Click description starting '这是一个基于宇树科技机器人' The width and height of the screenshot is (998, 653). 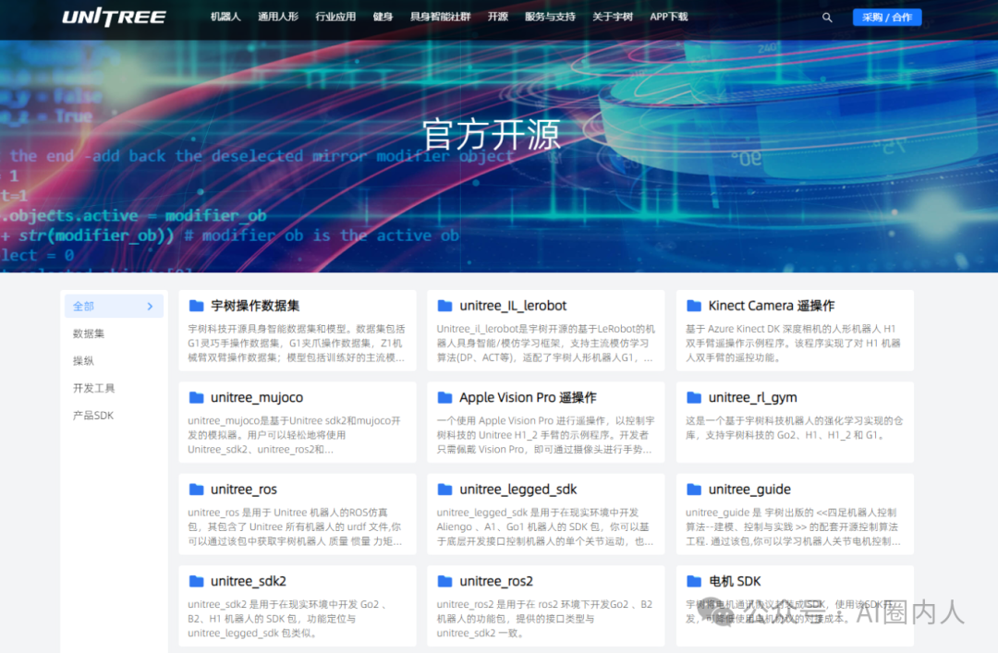coord(794,428)
